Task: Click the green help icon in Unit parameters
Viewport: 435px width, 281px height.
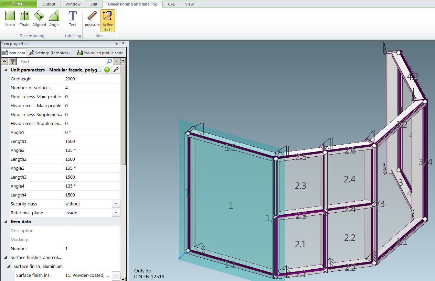Action: [x=107, y=70]
